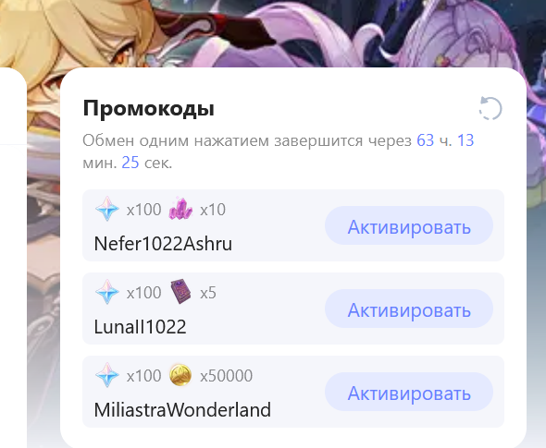Screen dimensions: 546x448
Task: Select the LunaII1022 code text
Action: (x=140, y=327)
